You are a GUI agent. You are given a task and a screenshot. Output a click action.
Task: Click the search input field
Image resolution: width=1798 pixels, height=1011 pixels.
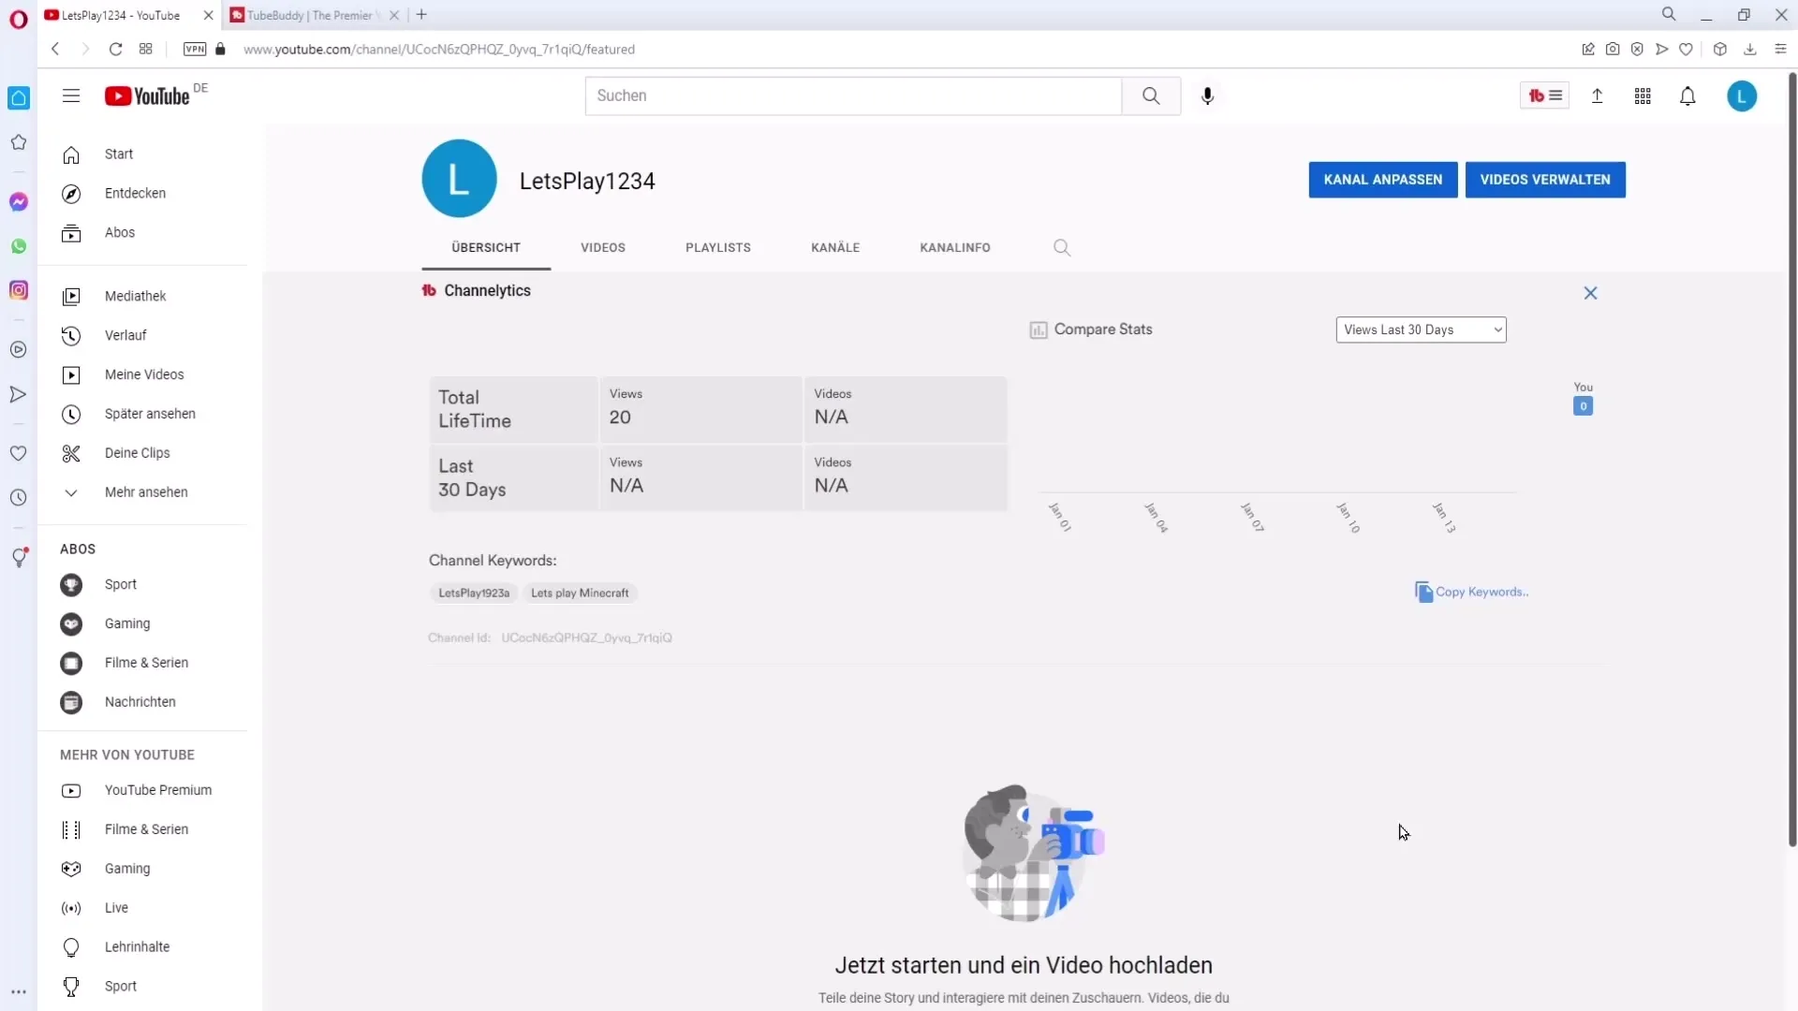point(855,95)
